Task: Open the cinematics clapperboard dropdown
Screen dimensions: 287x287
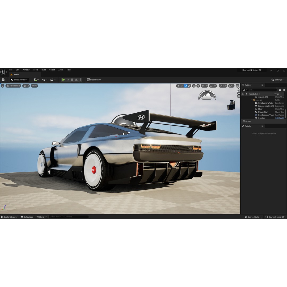Action: coord(53,80)
